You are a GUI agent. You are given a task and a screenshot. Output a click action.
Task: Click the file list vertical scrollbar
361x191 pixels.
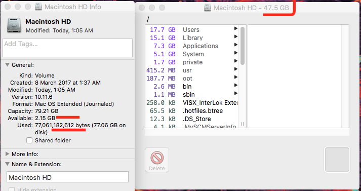pyautogui.click(x=242, y=46)
